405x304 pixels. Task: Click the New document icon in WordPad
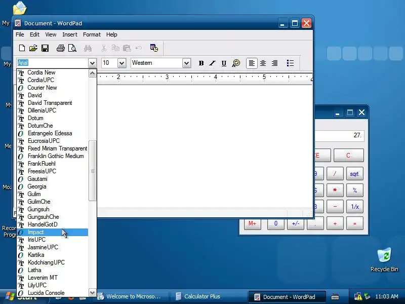pos(22,48)
